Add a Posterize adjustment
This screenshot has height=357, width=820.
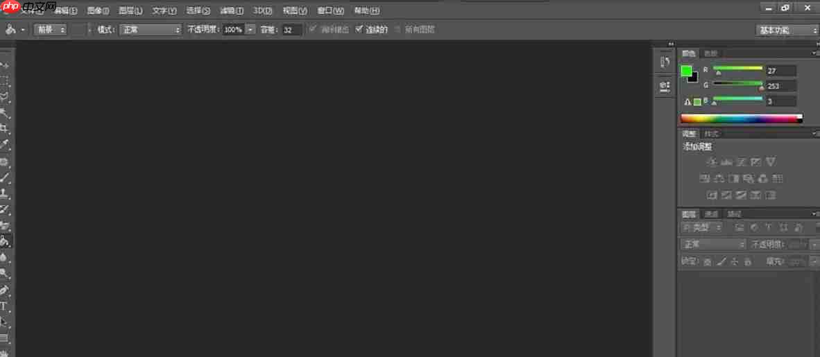pos(726,195)
